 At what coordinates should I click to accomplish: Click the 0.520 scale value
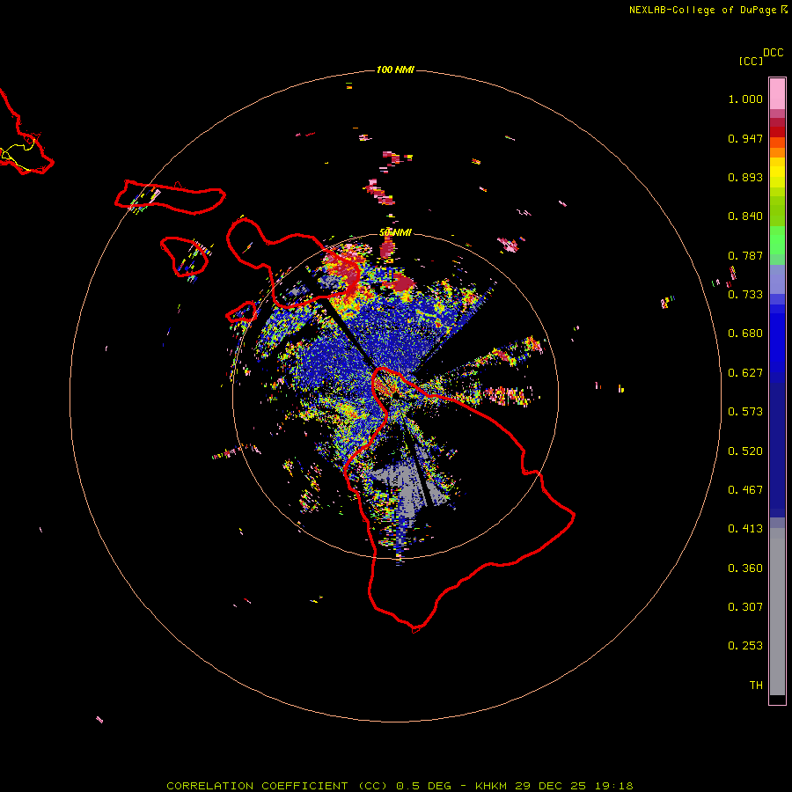pos(745,451)
